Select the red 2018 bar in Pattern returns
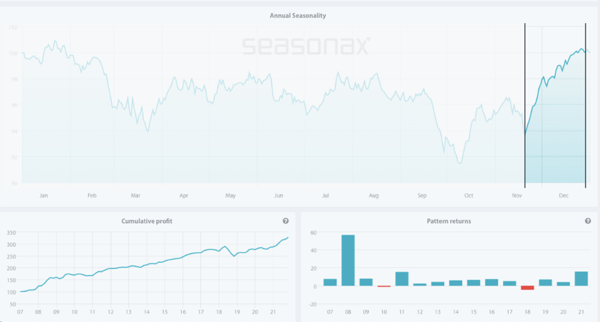Image resolution: width=600 pixels, height=322 pixels. click(x=528, y=287)
